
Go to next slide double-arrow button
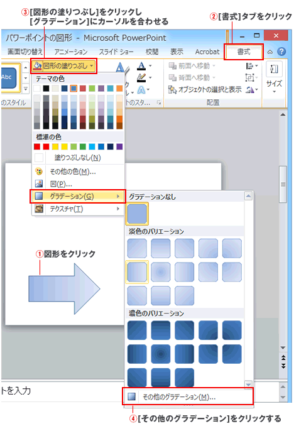283,366
